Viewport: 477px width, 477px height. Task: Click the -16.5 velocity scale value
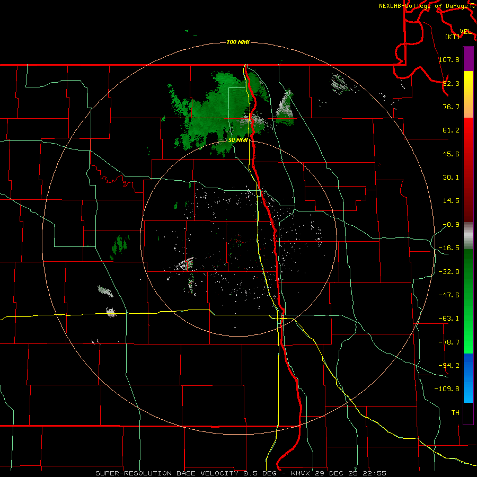[x=449, y=248]
